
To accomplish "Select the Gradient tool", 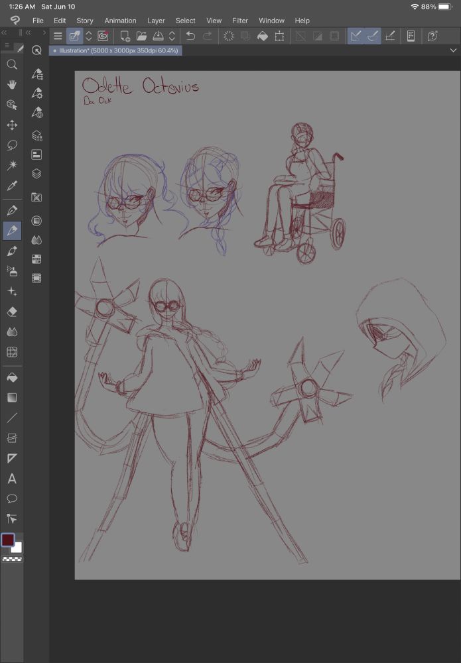I will pos(12,397).
